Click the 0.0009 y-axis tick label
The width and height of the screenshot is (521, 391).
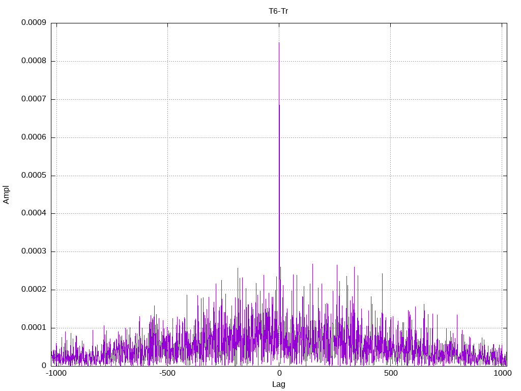[x=34, y=22]
